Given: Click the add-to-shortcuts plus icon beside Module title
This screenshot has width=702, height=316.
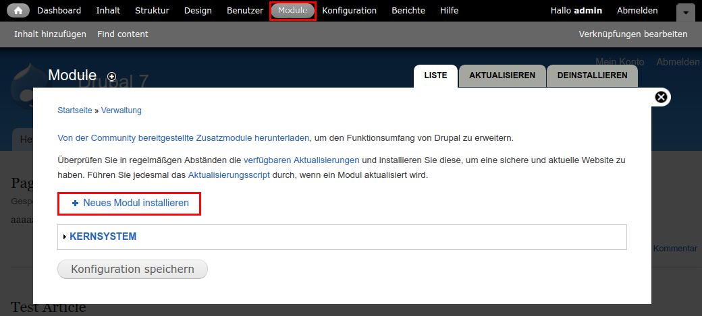Looking at the screenshot, I should click(112, 77).
